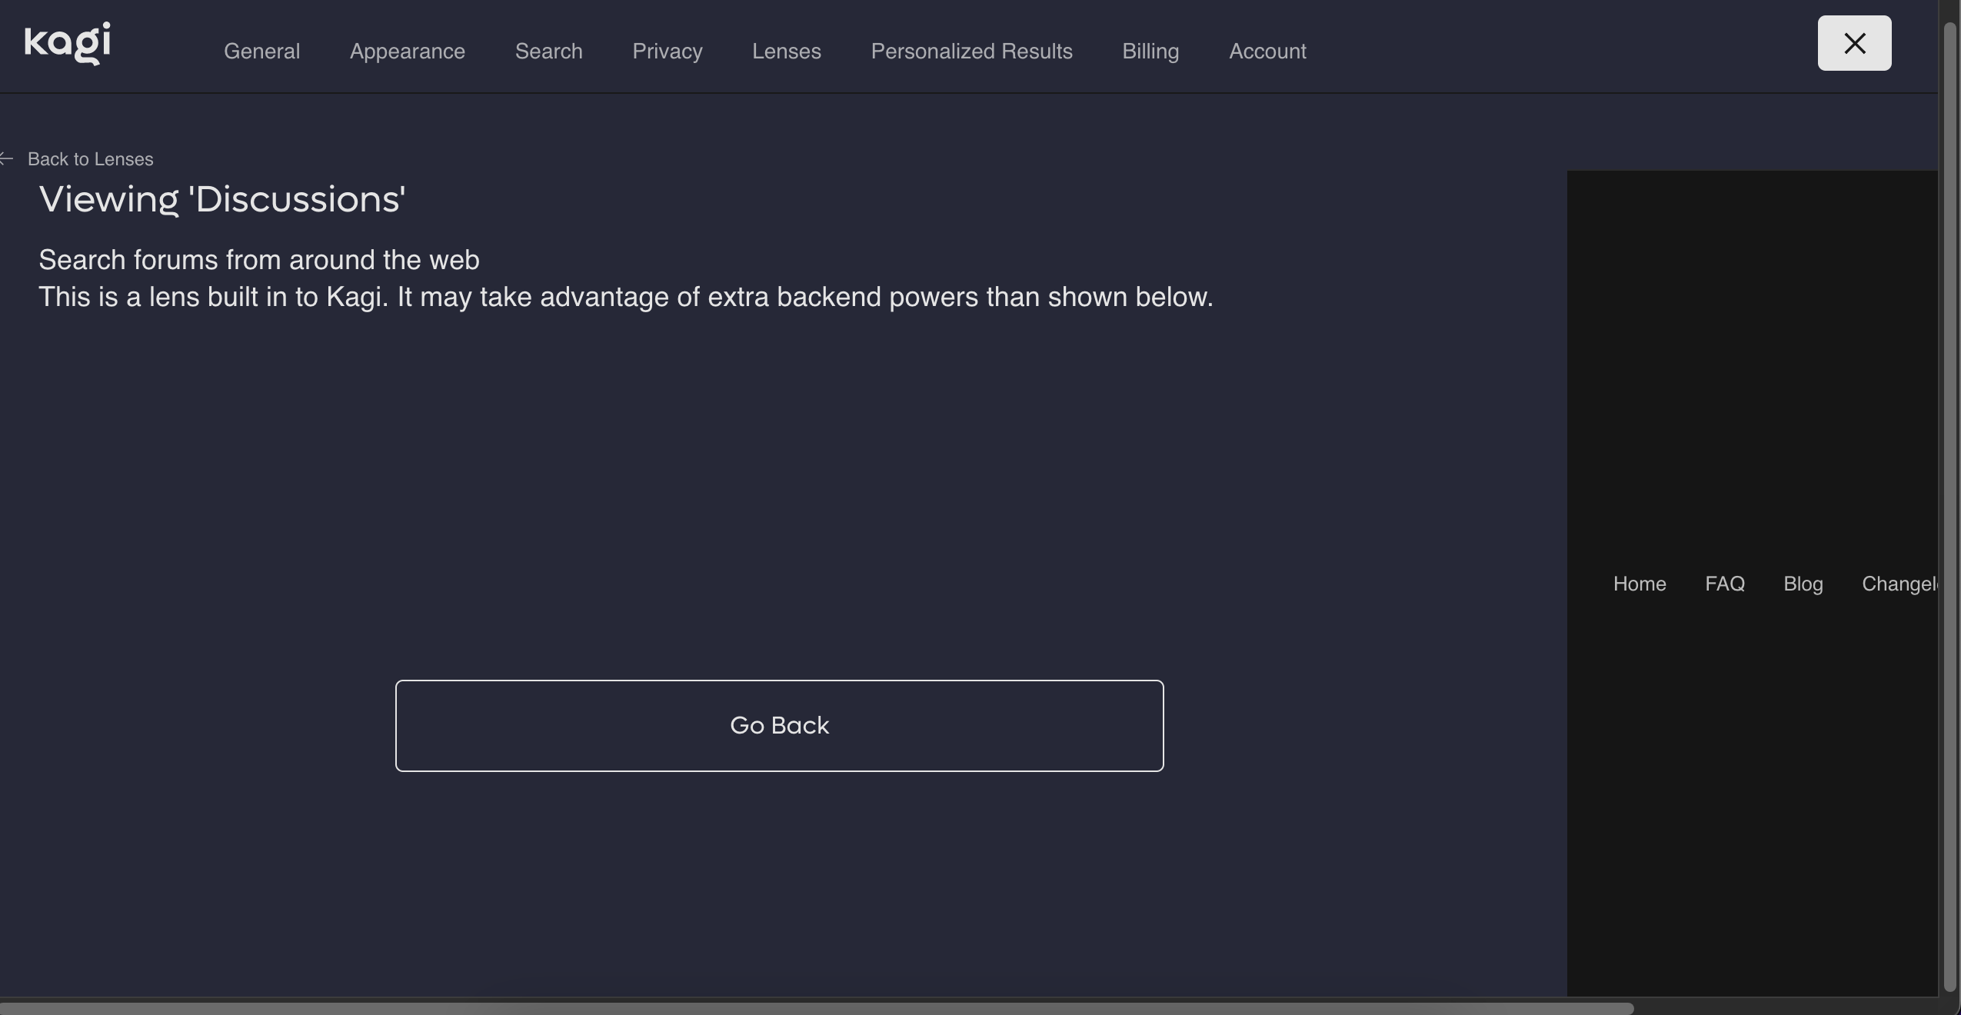Visit the FAQ footer link

click(1724, 584)
